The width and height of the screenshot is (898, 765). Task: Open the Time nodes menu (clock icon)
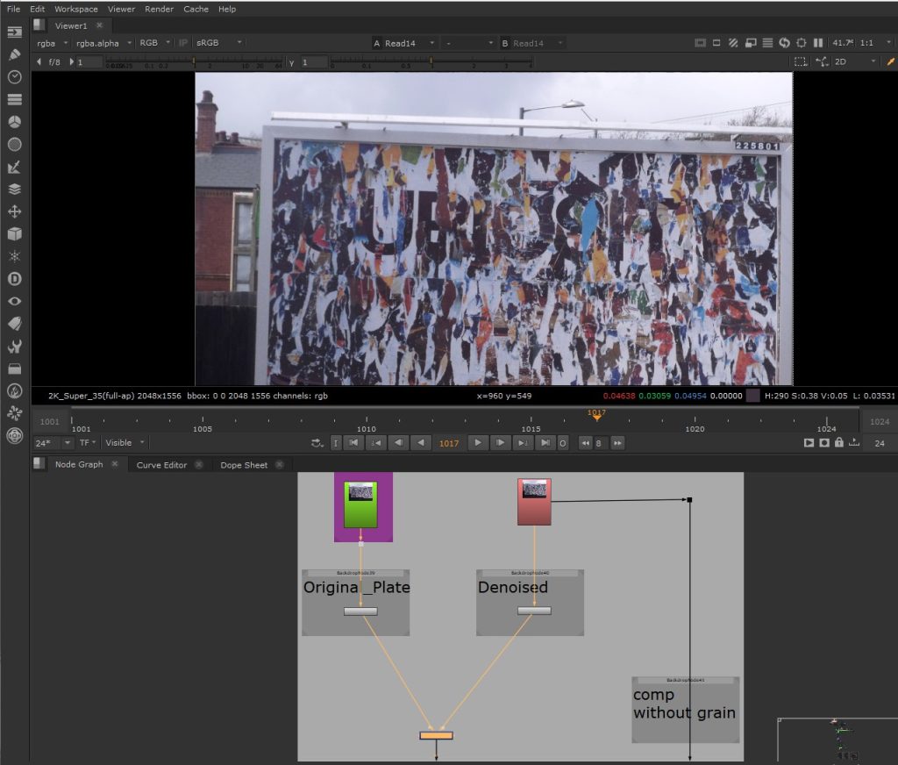coord(14,77)
